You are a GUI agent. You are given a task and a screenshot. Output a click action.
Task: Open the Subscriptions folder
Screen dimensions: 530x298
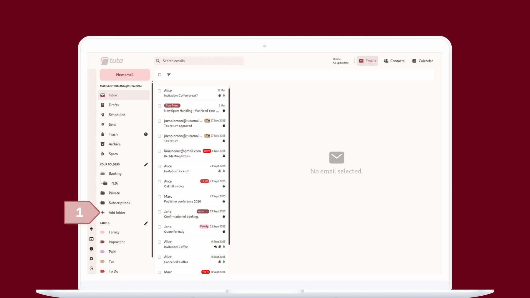(x=124, y=203)
